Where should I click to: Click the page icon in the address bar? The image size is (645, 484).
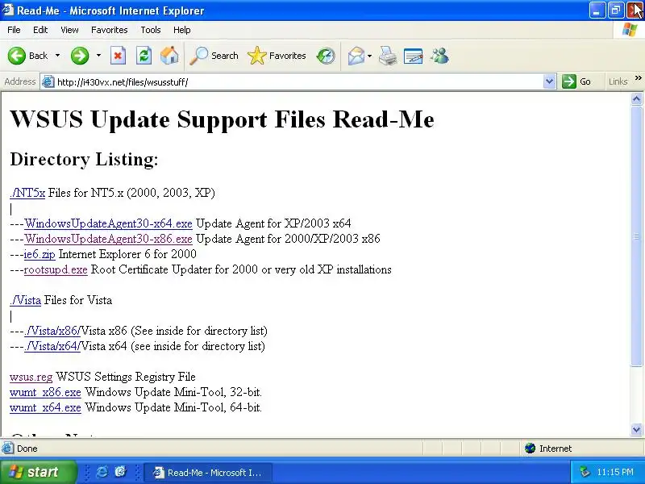pyautogui.click(x=48, y=81)
